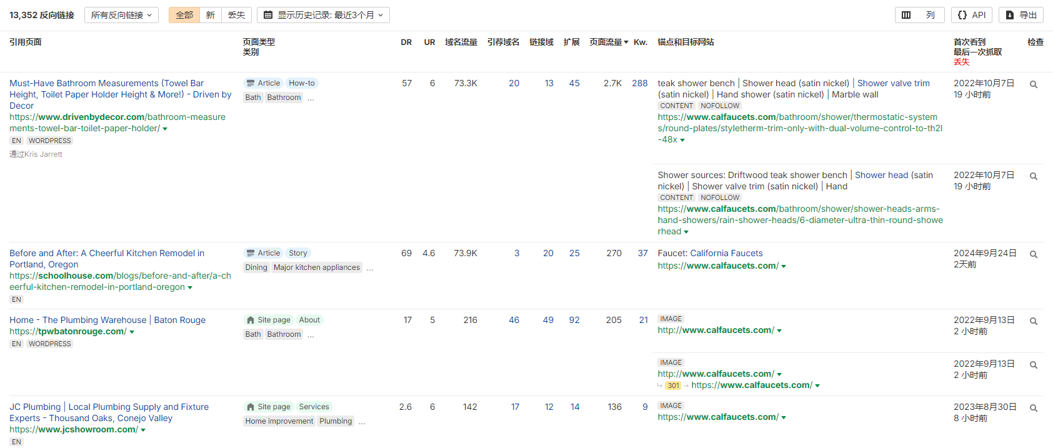Expand the drivenbydecor.com URL dropdown arrow

click(x=165, y=129)
